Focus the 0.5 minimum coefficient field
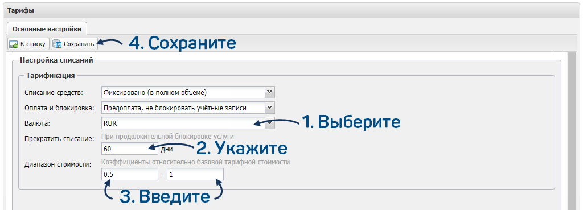The height and width of the screenshot is (210, 583). click(x=130, y=174)
